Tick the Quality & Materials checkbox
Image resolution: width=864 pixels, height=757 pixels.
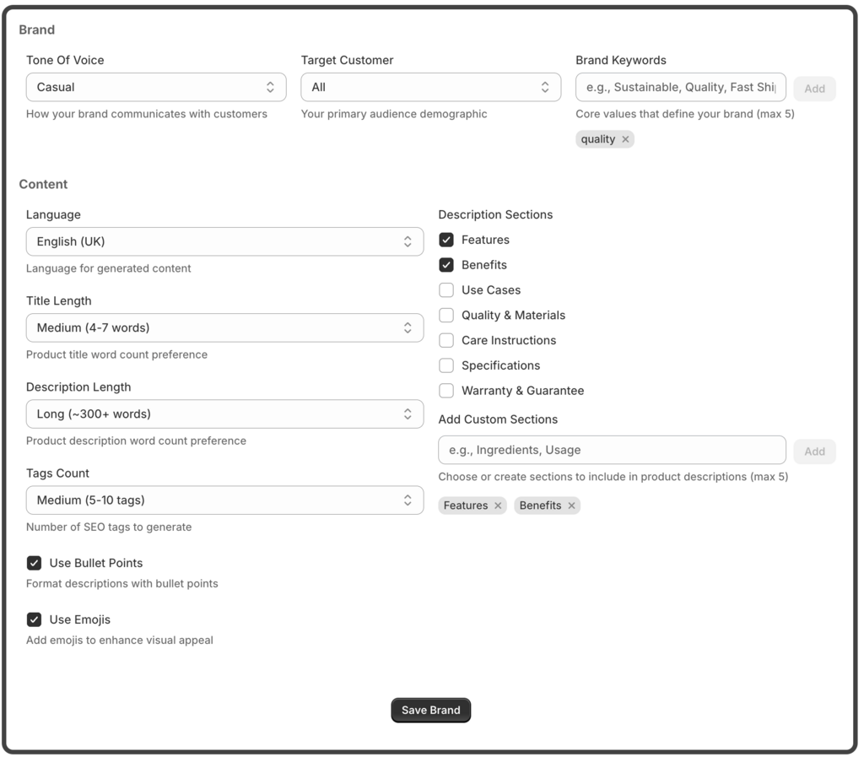(446, 316)
